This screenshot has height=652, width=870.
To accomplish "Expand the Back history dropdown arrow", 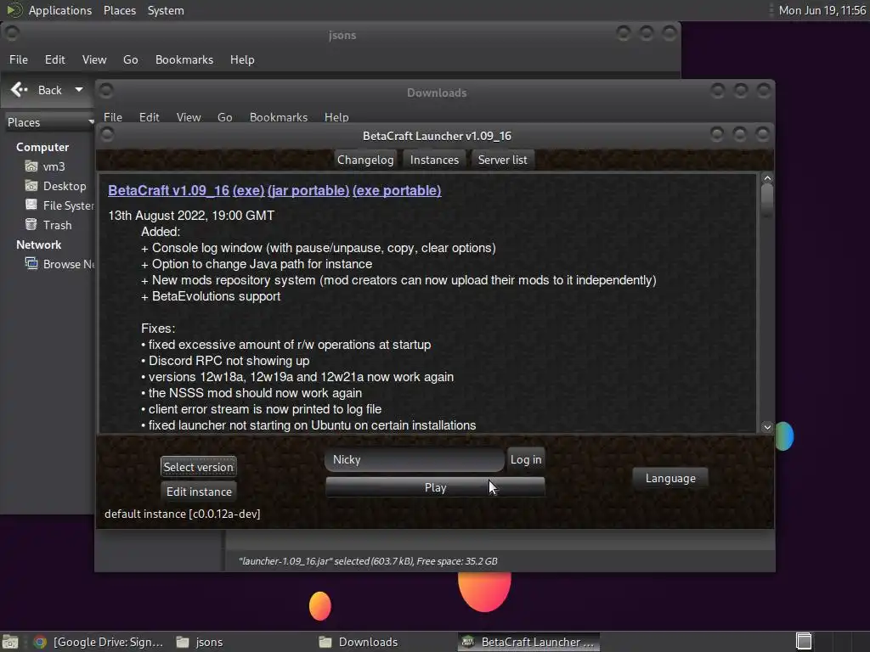I will [x=79, y=89].
